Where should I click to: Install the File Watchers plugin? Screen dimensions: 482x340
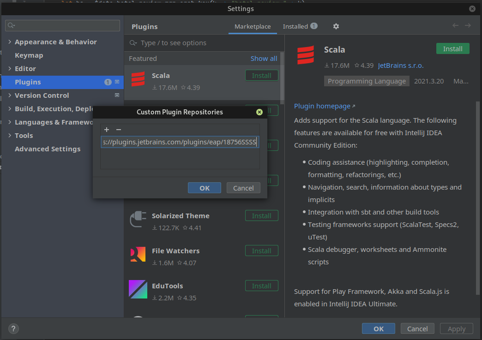(x=262, y=251)
